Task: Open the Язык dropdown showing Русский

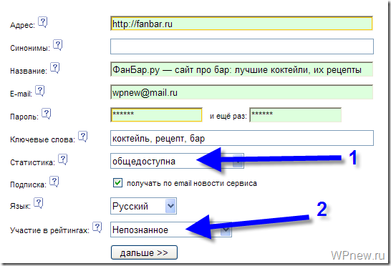Action: (x=143, y=206)
